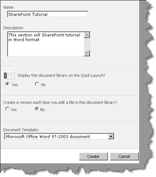Click the Yes label for Quick Launch option
Screen dimensions: 156x177
15,85
